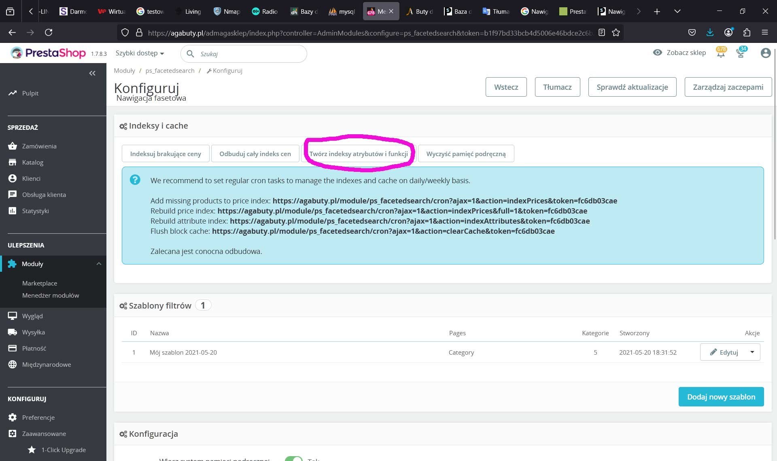Bookmark page with star icon
The height and width of the screenshot is (461, 777).
(616, 33)
